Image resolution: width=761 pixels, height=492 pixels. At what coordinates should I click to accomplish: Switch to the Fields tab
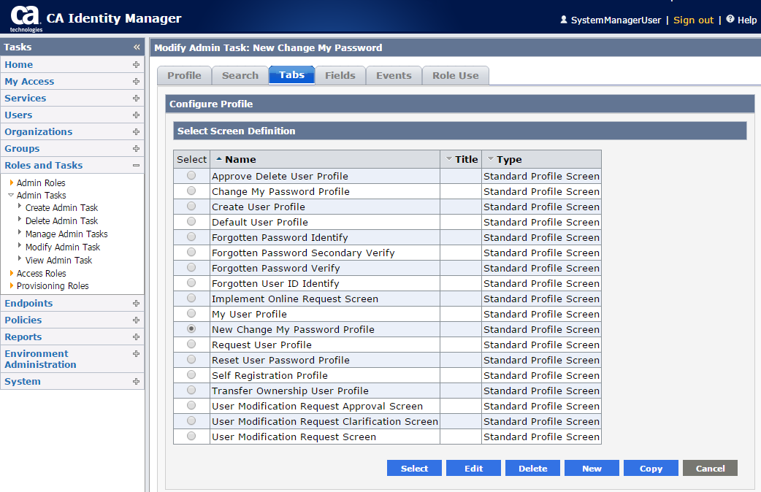[340, 75]
